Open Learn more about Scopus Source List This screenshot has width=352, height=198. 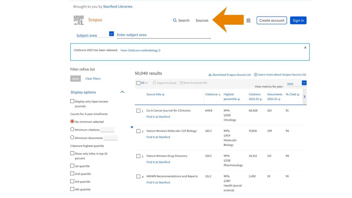pos(280,75)
